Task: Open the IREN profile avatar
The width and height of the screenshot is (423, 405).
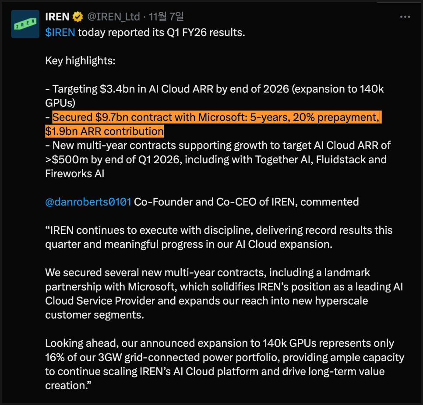Action: 25,24
